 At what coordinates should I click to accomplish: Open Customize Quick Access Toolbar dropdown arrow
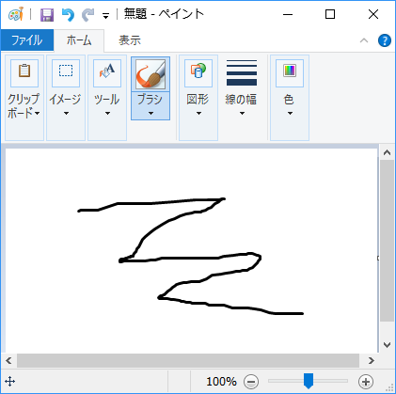coord(106,16)
